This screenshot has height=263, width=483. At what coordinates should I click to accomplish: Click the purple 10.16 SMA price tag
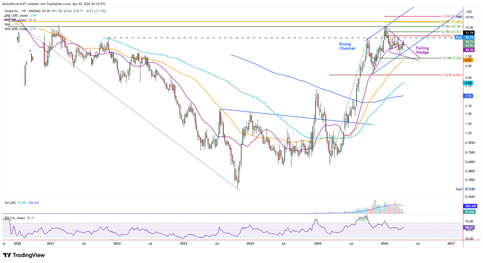(x=469, y=50)
